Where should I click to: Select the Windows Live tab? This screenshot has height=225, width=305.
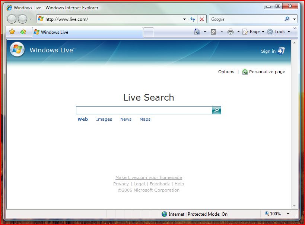click(x=88, y=32)
